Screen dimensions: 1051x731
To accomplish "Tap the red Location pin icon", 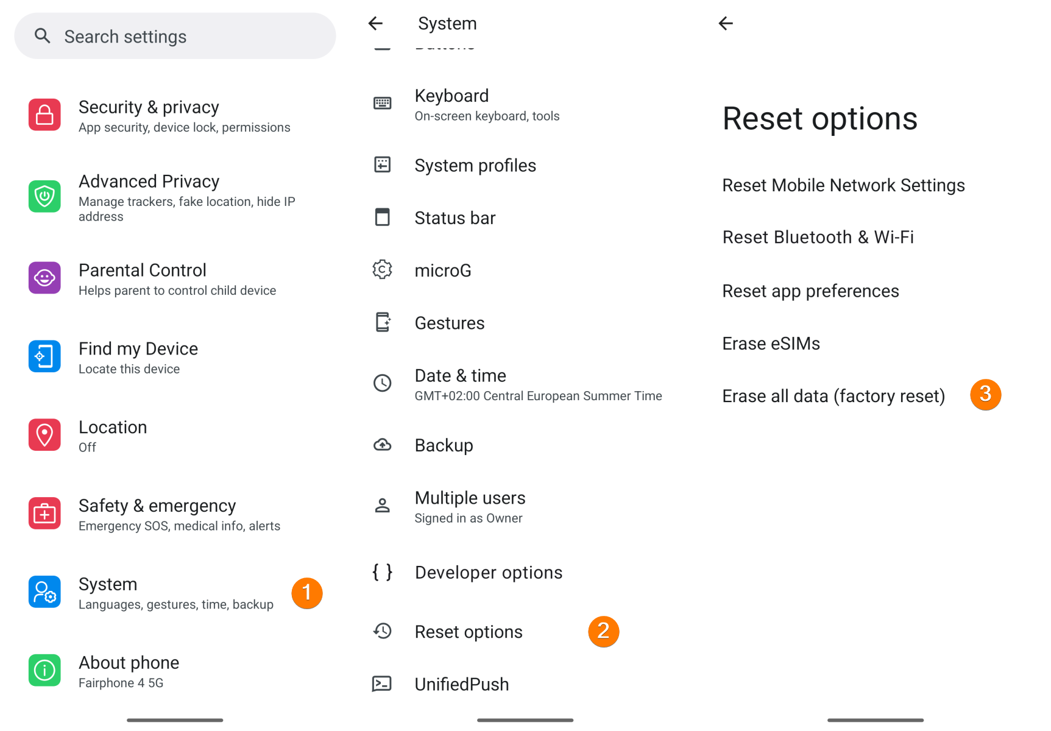I will pos(44,435).
